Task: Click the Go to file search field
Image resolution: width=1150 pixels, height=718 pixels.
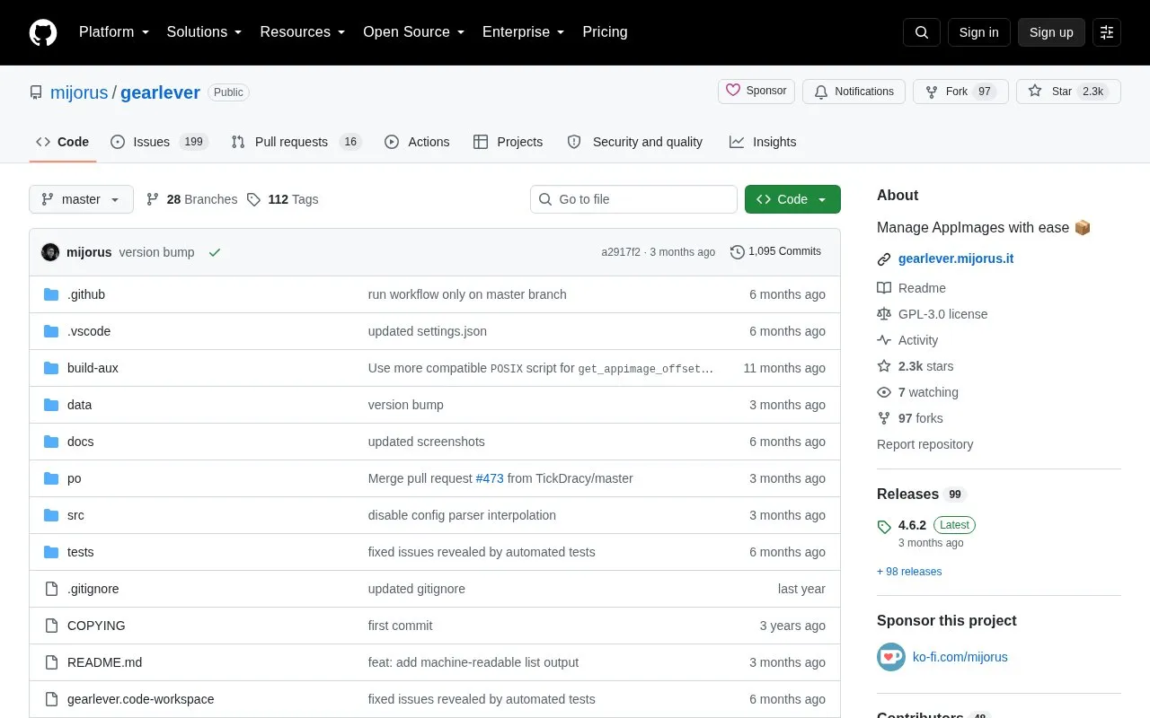Action: point(633,199)
